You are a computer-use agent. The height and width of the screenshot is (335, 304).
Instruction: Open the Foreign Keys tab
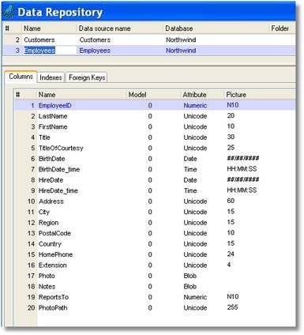pos(87,77)
